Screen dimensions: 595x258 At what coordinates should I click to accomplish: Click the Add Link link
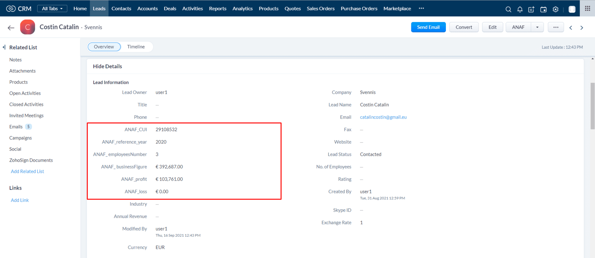point(20,200)
